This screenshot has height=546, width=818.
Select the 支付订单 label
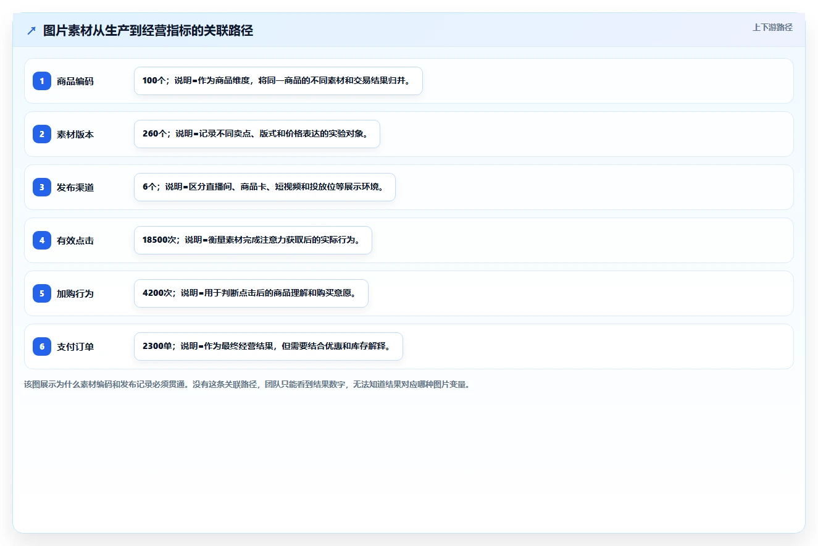pos(75,346)
